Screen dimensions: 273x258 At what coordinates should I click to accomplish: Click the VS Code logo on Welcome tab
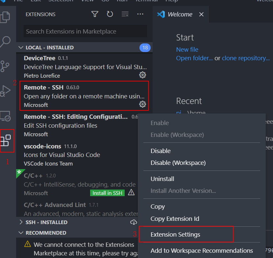(161, 14)
